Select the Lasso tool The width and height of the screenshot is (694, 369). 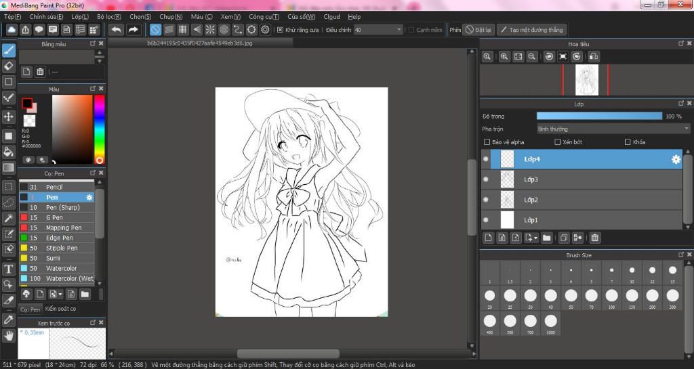pyautogui.click(x=9, y=203)
